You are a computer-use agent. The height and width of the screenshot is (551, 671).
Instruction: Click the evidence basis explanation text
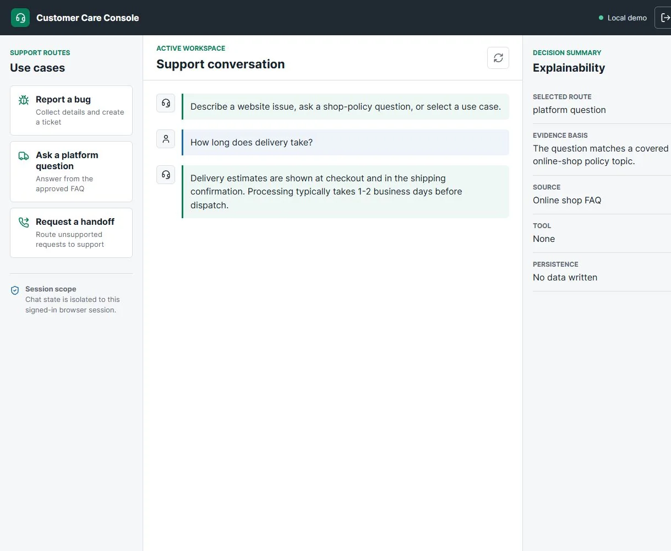pos(601,155)
